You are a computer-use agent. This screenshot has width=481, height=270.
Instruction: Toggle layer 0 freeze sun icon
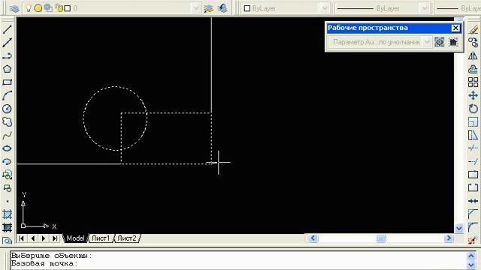pyautogui.click(x=38, y=8)
